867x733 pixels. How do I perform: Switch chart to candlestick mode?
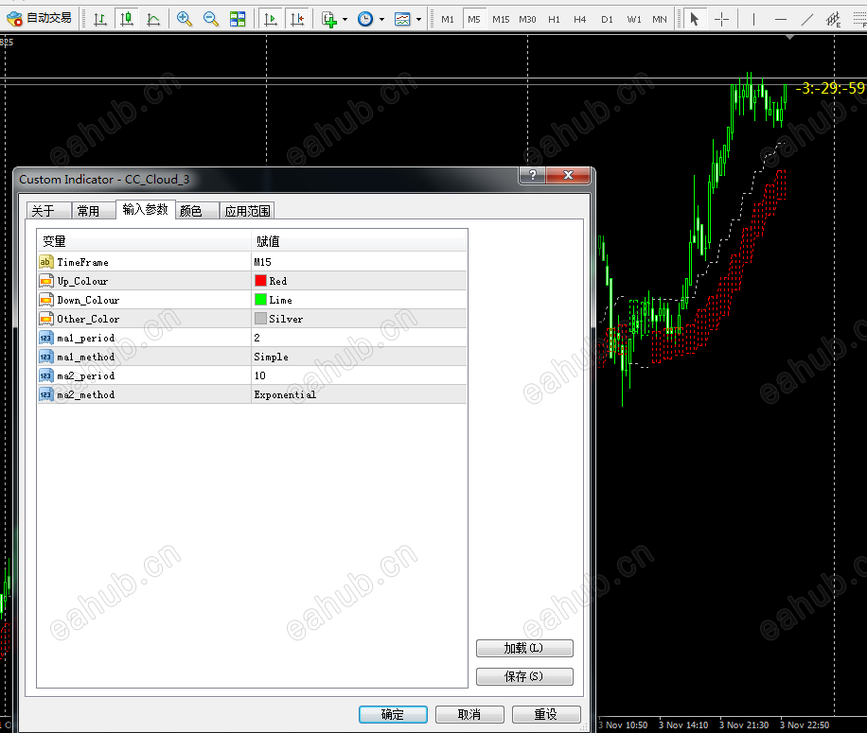(x=127, y=19)
